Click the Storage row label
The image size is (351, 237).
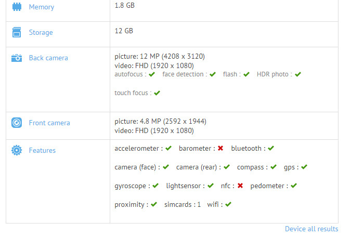(41, 32)
